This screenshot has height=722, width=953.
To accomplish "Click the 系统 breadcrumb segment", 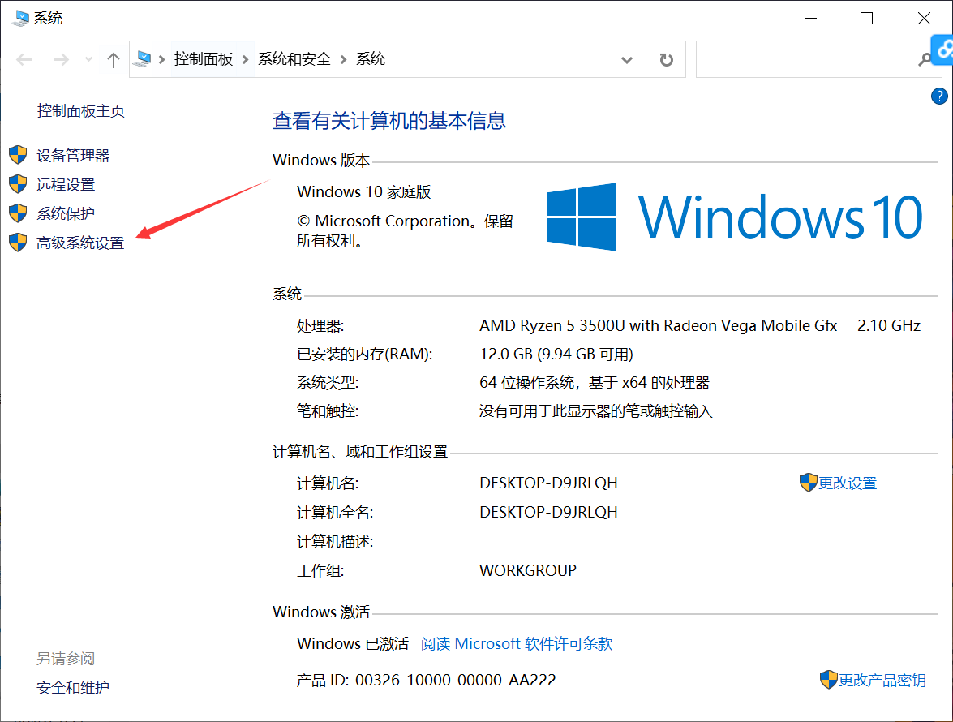I will [371, 59].
